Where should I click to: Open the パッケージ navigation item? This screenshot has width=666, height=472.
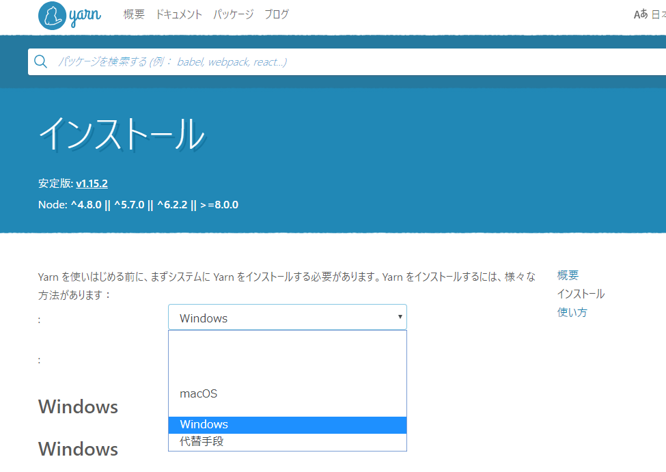coord(233,14)
